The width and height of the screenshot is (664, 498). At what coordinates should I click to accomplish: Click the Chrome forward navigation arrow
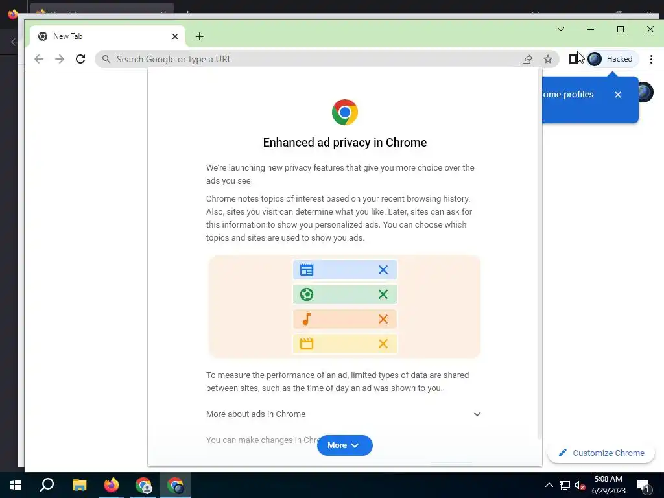(60, 59)
